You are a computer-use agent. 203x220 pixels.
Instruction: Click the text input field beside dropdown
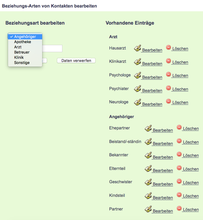[x=52, y=48]
